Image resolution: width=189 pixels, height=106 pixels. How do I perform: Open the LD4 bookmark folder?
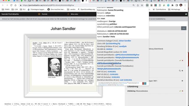[x=14, y=9]
